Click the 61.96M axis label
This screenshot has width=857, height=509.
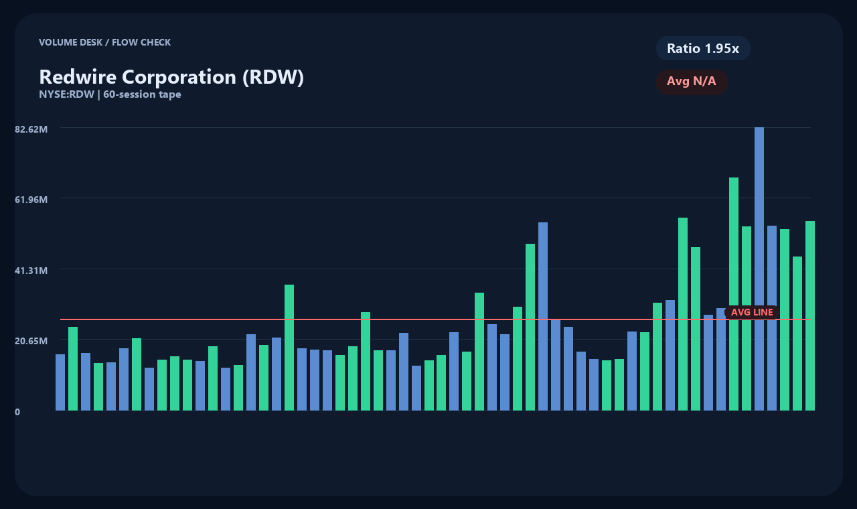(x=31, y=200)
